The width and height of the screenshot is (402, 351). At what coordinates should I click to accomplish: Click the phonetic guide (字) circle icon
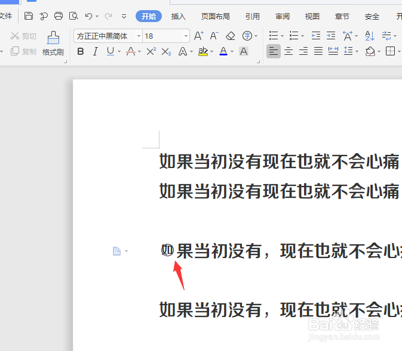[x=247, y=36]
